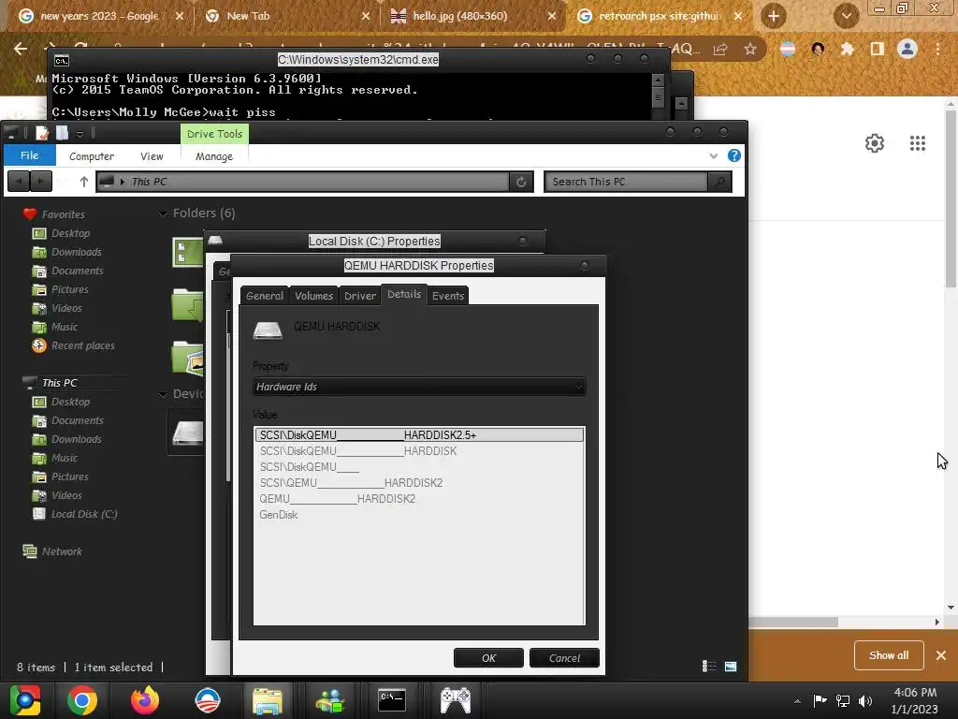The image size is (958, 719).
Task: Click the volume speaker tray icon
Action: point(865,700)
